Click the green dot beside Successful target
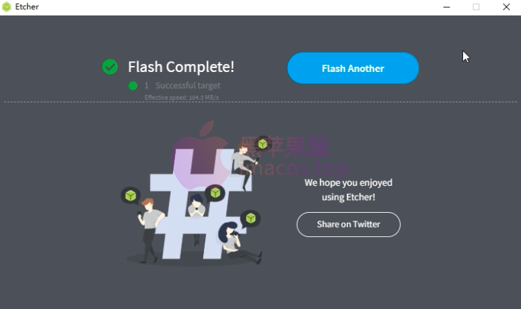 point(133,86)
